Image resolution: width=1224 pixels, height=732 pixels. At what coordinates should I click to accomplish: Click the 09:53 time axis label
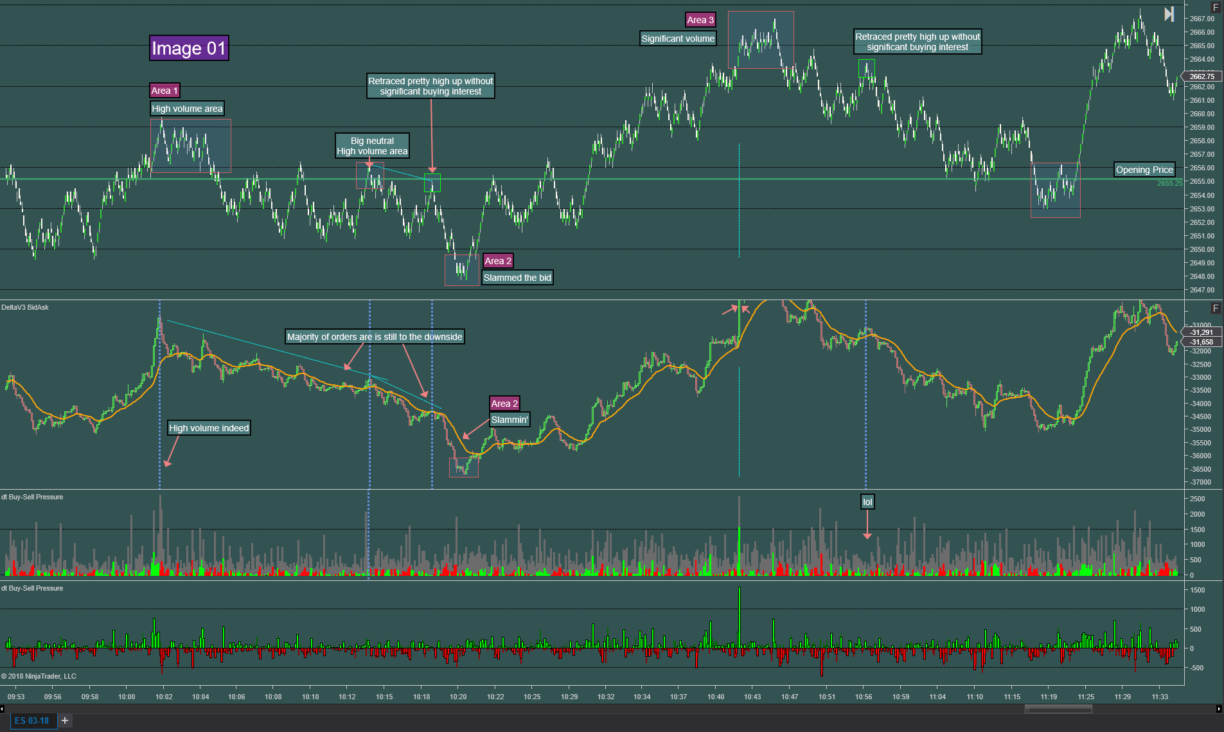[16, 697]
